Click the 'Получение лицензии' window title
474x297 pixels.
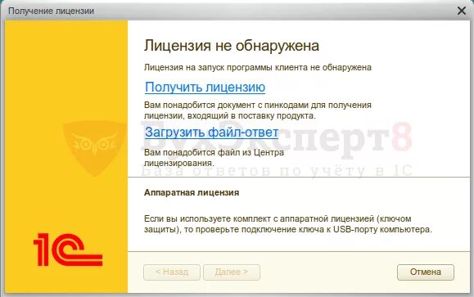pos(51,11)
